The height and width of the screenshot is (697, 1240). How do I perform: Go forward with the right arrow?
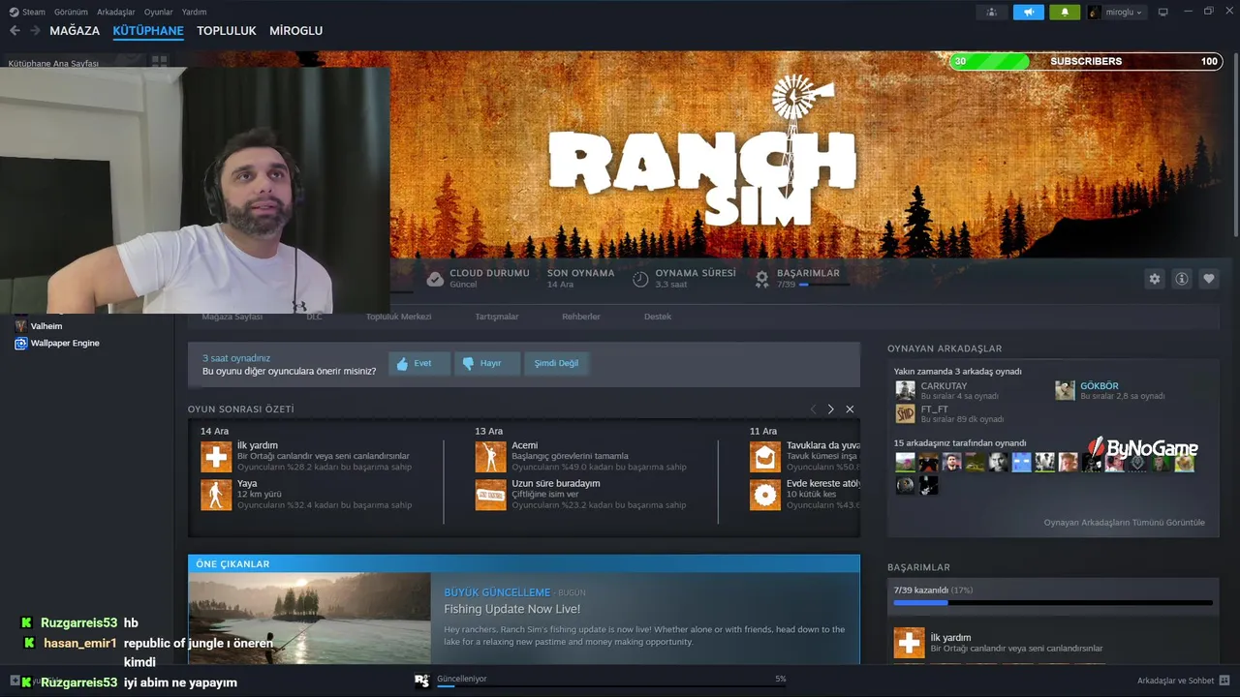point(35,31)
